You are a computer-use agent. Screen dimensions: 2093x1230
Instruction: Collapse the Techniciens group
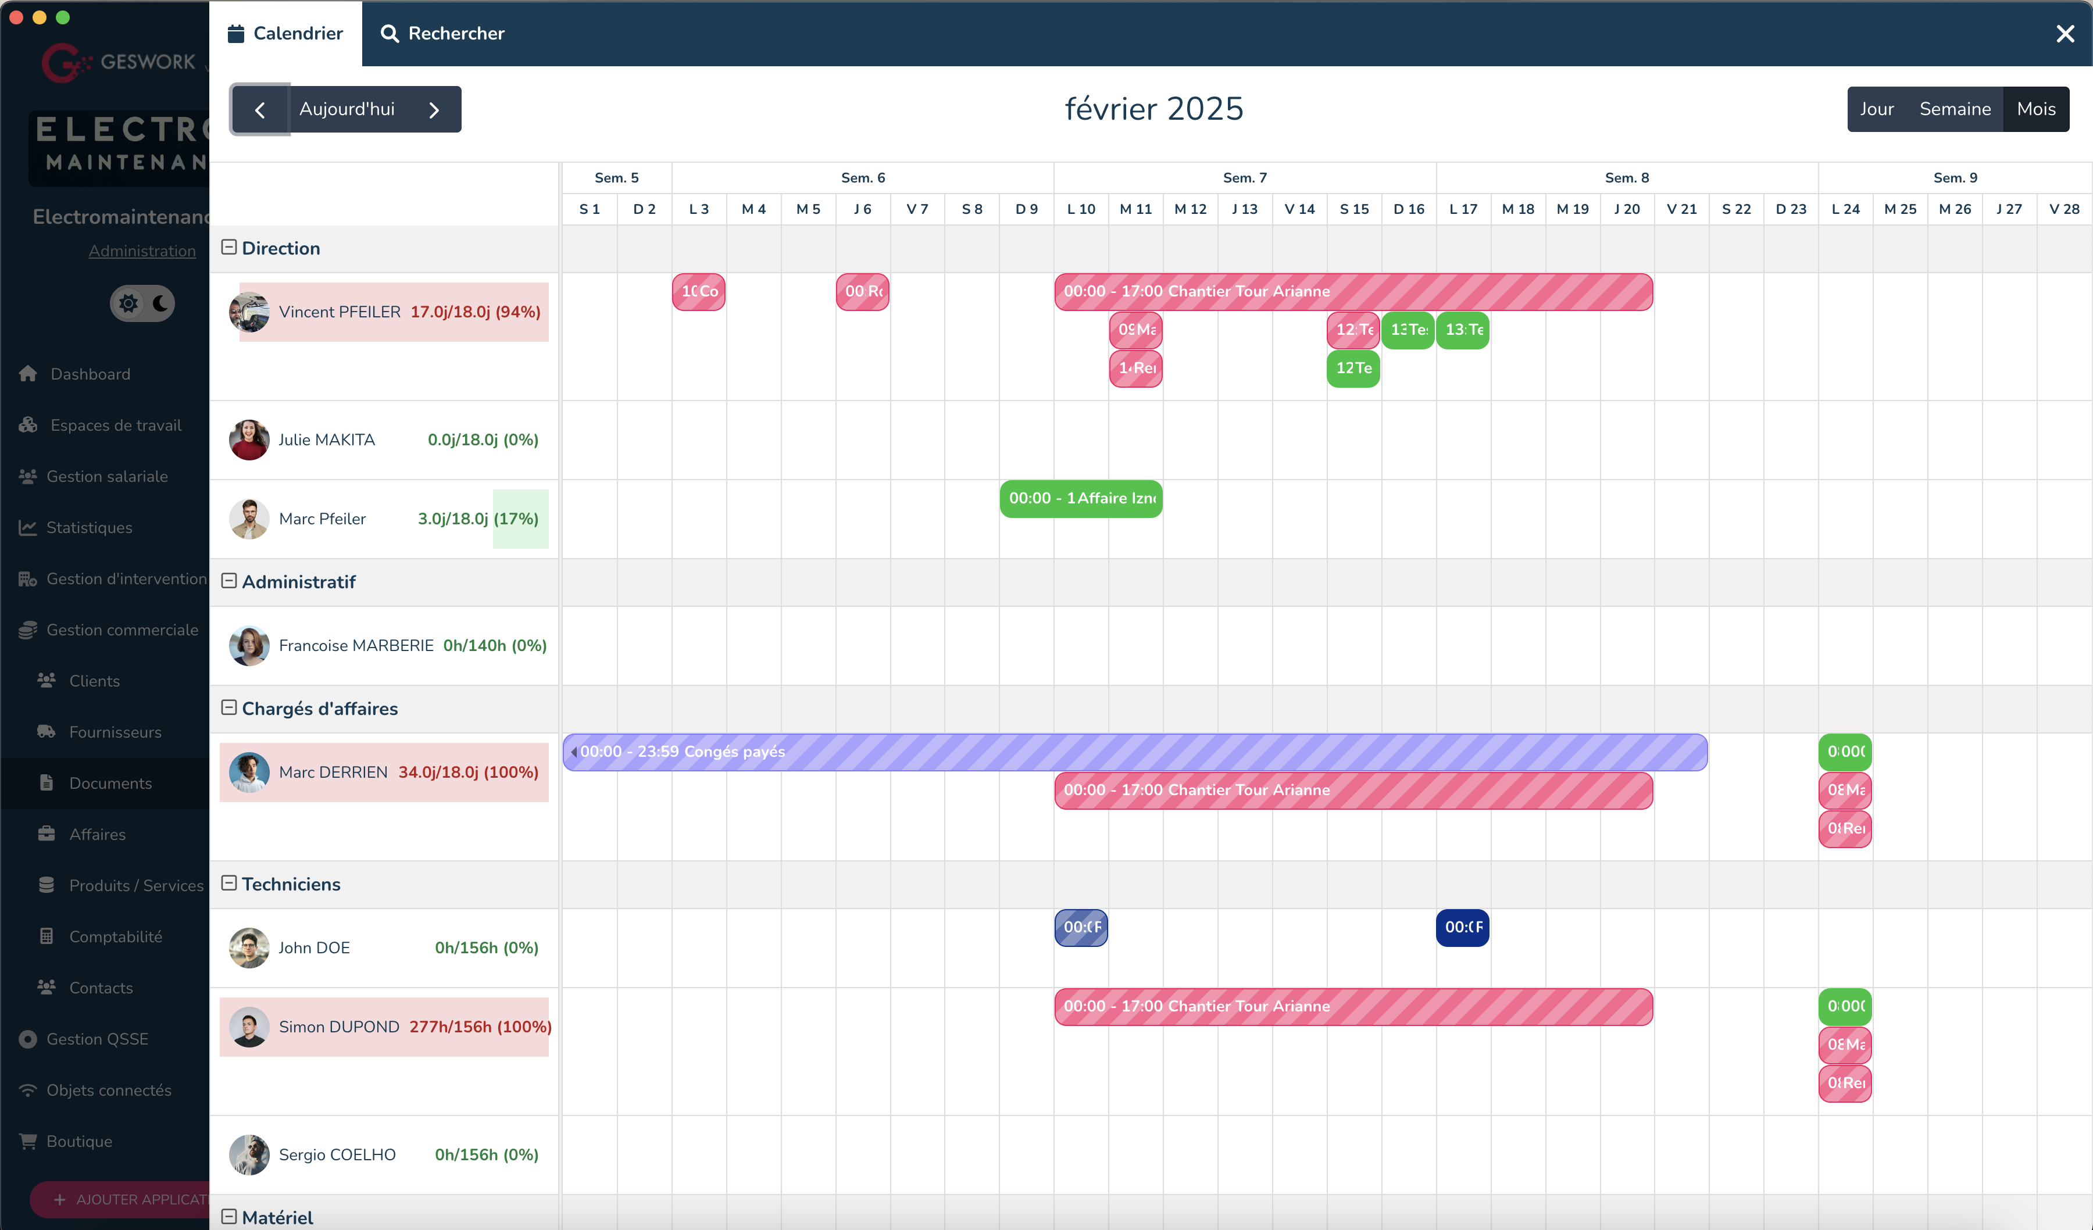click(229, 884)
